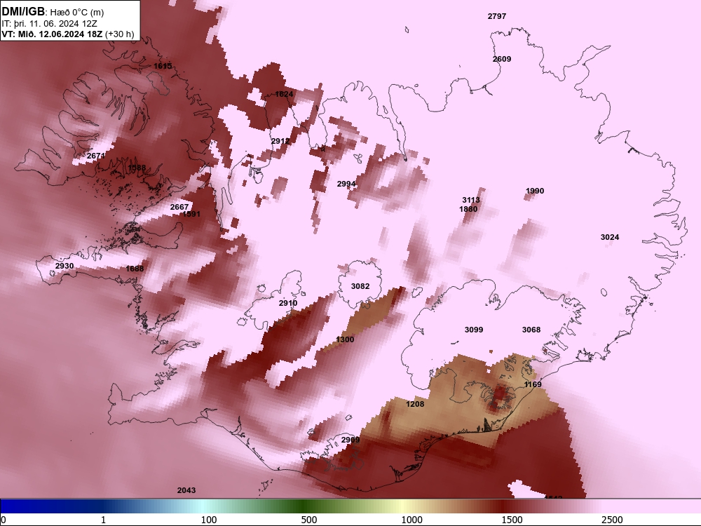Click the map value 1624
The width and height of the screenshot is (701, 526).
click(284, 94)
